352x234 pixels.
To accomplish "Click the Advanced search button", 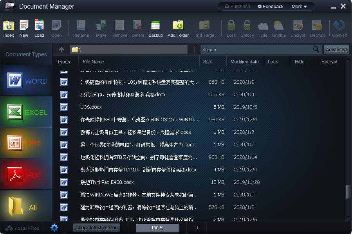I will click(336, 49).
